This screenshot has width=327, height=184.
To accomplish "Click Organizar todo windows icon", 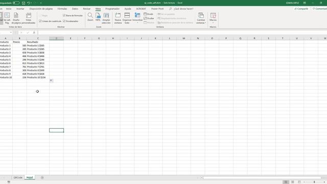I will 127,18.
